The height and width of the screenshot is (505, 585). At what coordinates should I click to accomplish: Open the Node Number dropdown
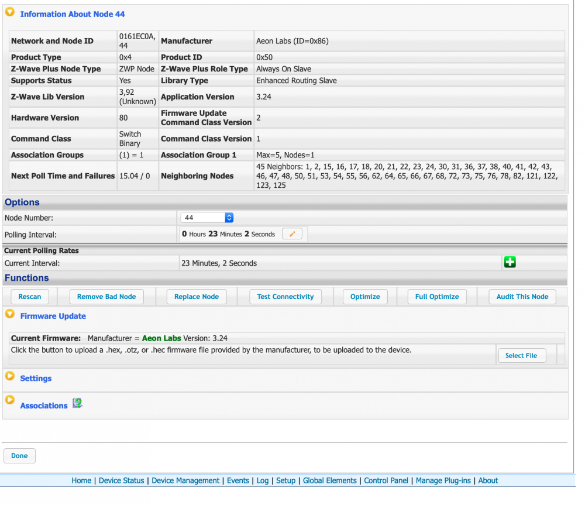click(x=208, y=218)
